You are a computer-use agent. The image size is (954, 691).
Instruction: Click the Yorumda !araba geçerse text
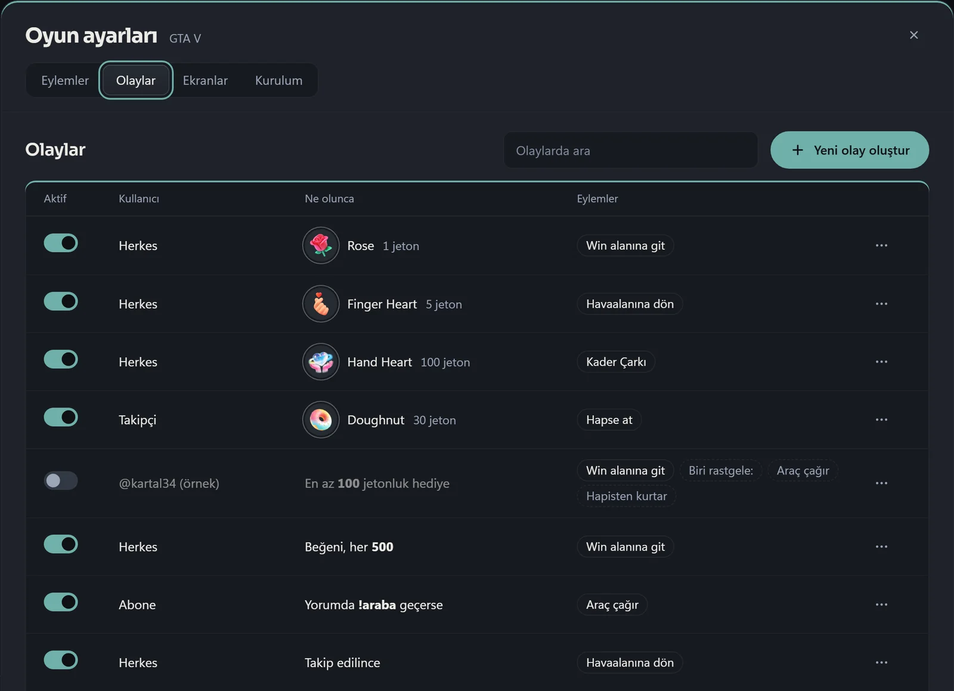click(374, 604)
